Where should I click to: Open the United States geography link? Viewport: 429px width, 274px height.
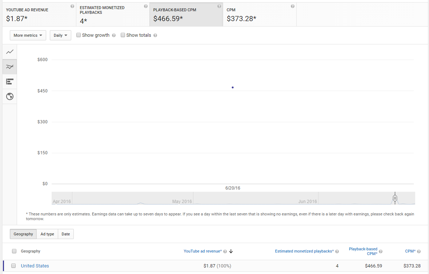[x=35, y=266]
